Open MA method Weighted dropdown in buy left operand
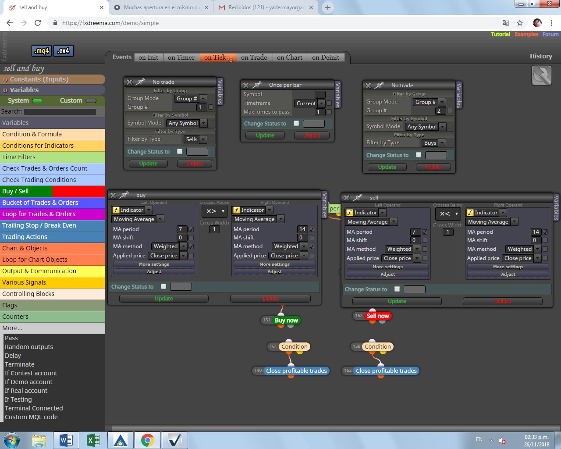 click(x=169, y=246)
